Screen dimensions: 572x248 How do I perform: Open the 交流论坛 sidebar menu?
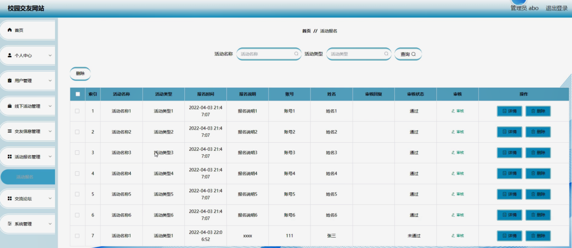pyautogui.click(x=27, y=198)
